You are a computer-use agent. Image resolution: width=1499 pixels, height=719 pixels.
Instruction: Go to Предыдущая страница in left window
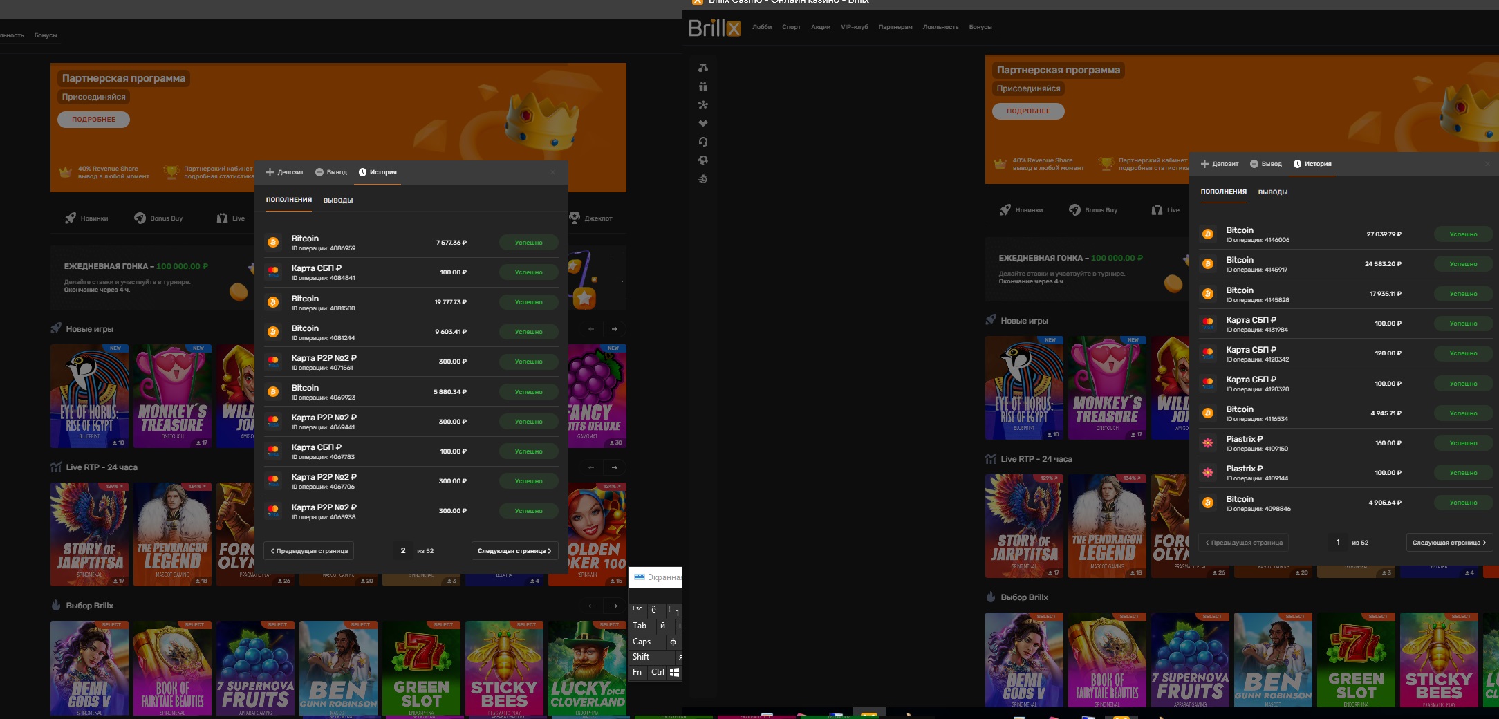[x=309, y=551]
